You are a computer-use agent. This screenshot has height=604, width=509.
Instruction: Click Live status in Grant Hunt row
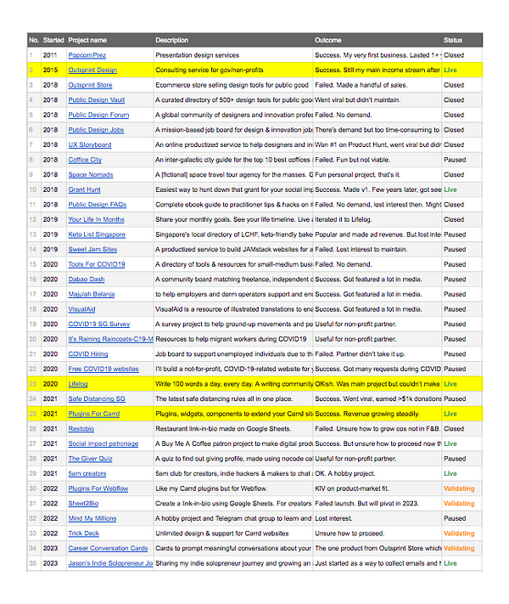[450, 189]
